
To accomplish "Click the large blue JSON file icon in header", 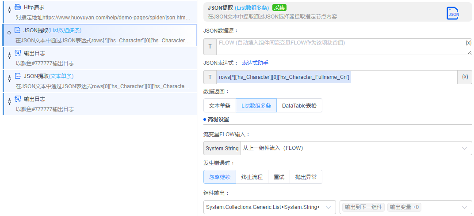I will (453, 14).
